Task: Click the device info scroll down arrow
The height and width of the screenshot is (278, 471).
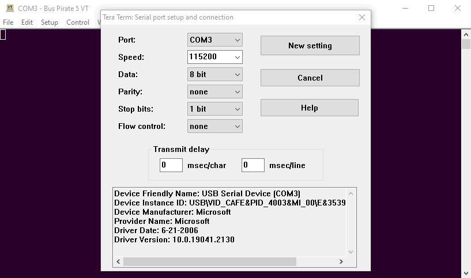Action: coord(351,252)
